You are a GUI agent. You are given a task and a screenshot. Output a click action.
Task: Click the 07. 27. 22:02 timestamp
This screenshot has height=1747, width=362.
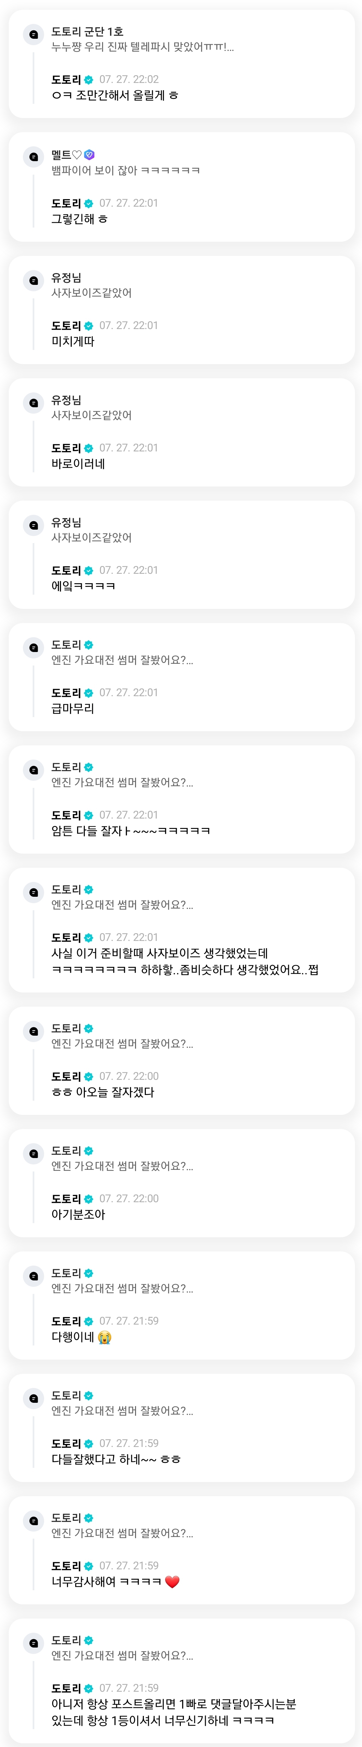tap(129, 79)
